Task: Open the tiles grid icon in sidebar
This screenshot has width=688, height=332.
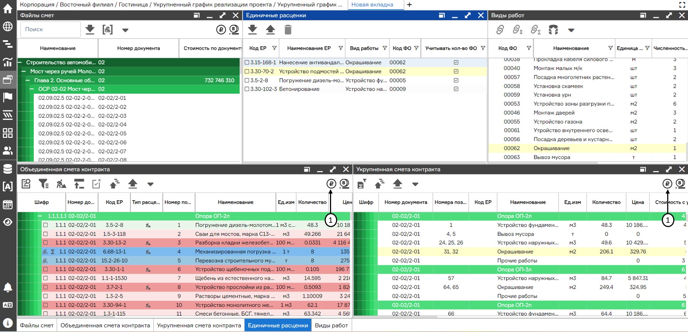Action: pos(8,133)
